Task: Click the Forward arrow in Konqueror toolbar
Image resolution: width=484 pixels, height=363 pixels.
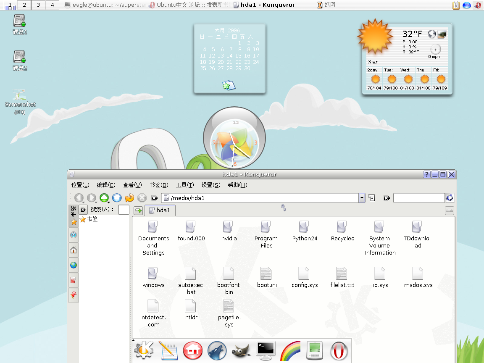Action: [x=91, y=197]
